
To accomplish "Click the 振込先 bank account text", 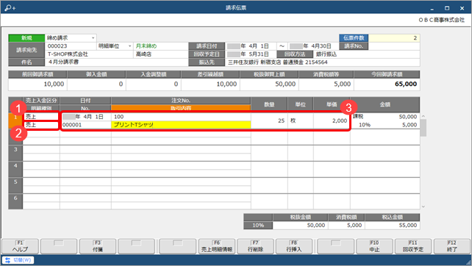I will (278, 62).
